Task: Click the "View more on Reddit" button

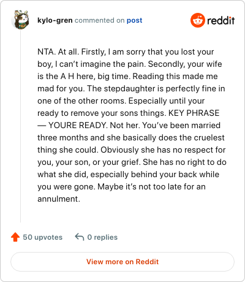Action: coord(123,262)
